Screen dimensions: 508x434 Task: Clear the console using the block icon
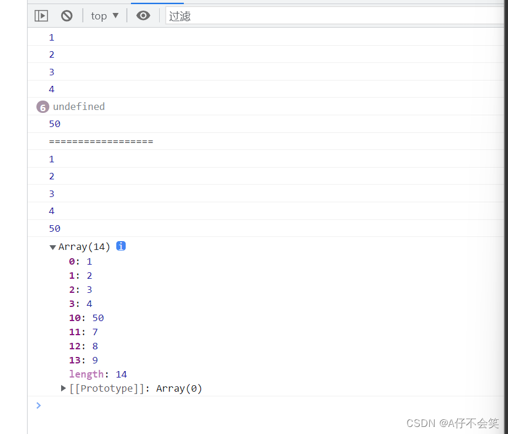point(66,15)
